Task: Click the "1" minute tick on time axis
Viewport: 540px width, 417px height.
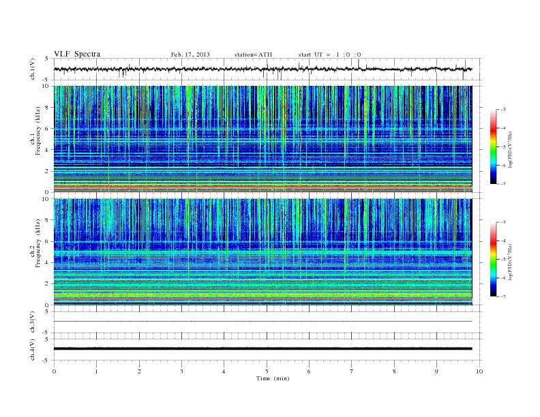Action: (x=96, y=371)
